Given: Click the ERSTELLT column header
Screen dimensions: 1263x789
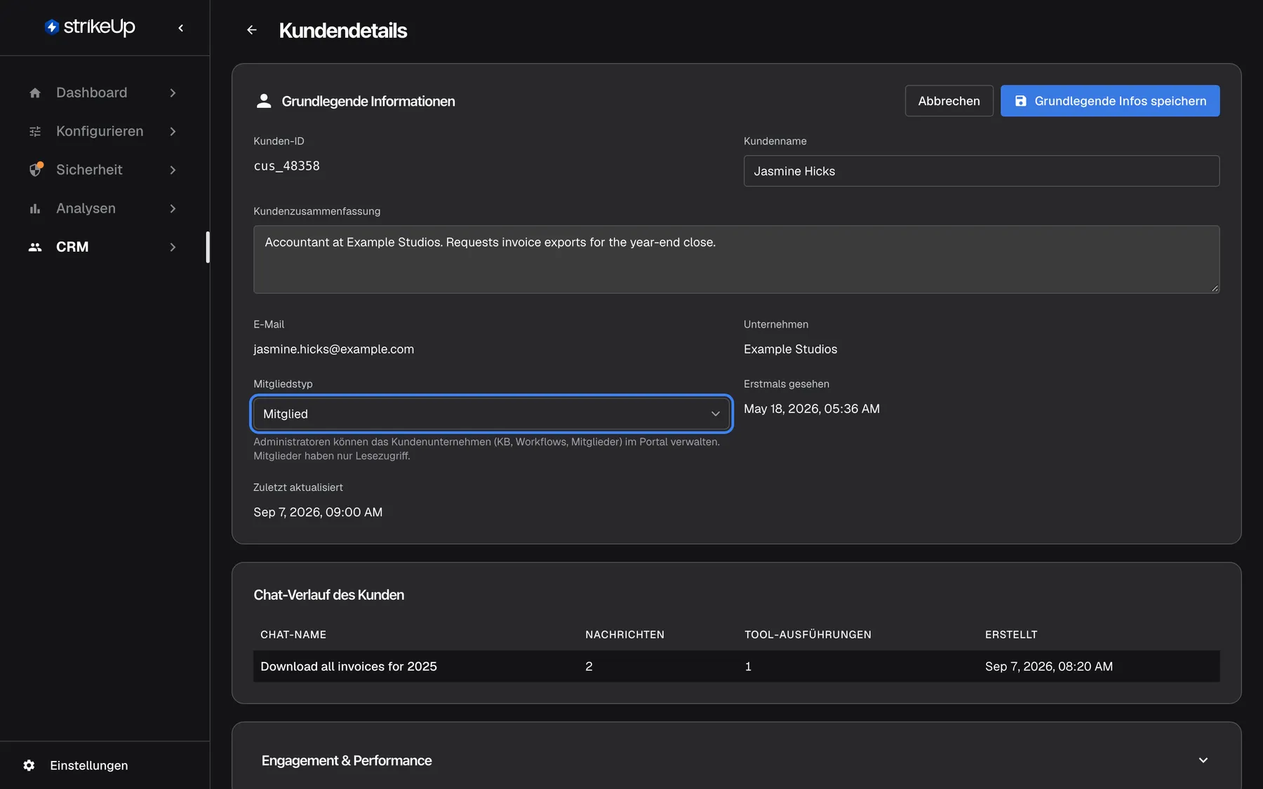Looking at the screenshot, I should (x=1011, y=635).
